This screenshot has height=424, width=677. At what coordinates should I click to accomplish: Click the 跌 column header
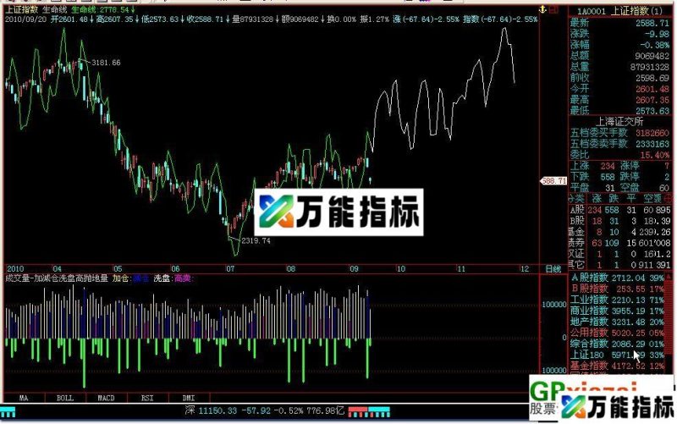[x=614, y=199]
